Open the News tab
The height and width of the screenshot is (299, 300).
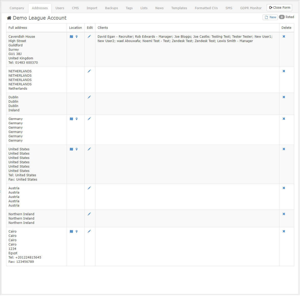coord(159,8)
